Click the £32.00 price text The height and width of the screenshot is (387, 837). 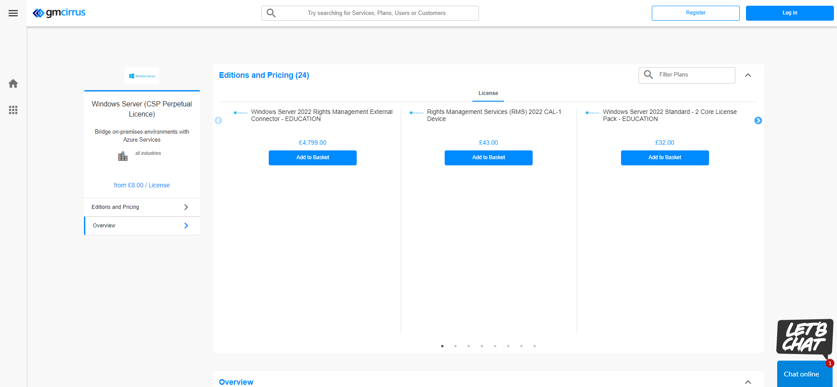[665, 142]
